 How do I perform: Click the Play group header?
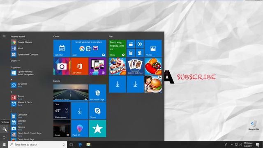click(111, 37)
